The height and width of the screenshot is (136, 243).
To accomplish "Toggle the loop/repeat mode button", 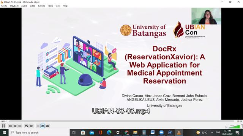I will click(x=43, y=126).
